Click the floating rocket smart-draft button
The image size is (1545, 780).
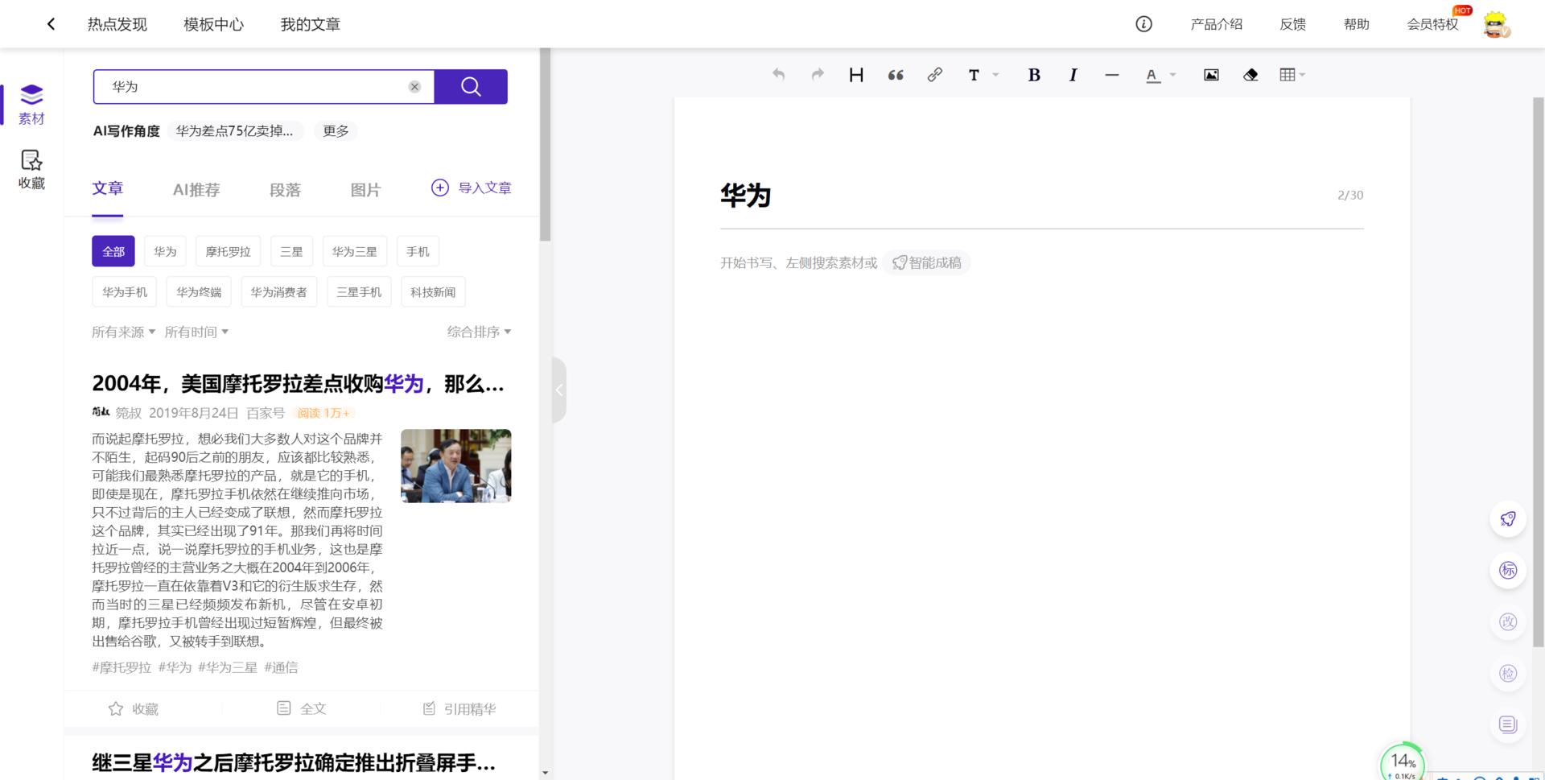pos(1508,519)
